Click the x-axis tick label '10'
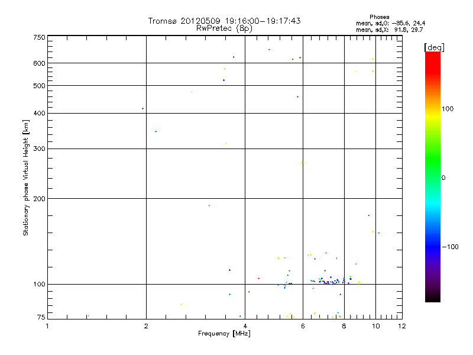The height and width of the screenshot is (355, 473). [376, 326]
